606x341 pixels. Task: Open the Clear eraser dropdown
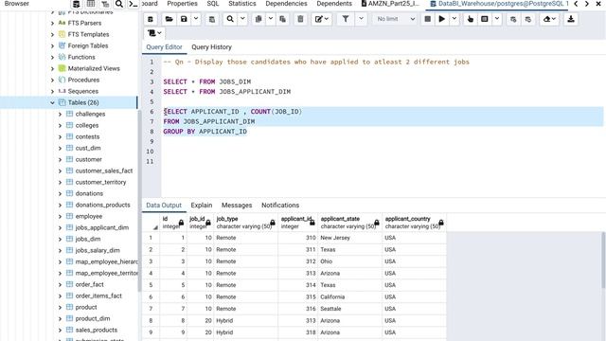click(549, 19)
